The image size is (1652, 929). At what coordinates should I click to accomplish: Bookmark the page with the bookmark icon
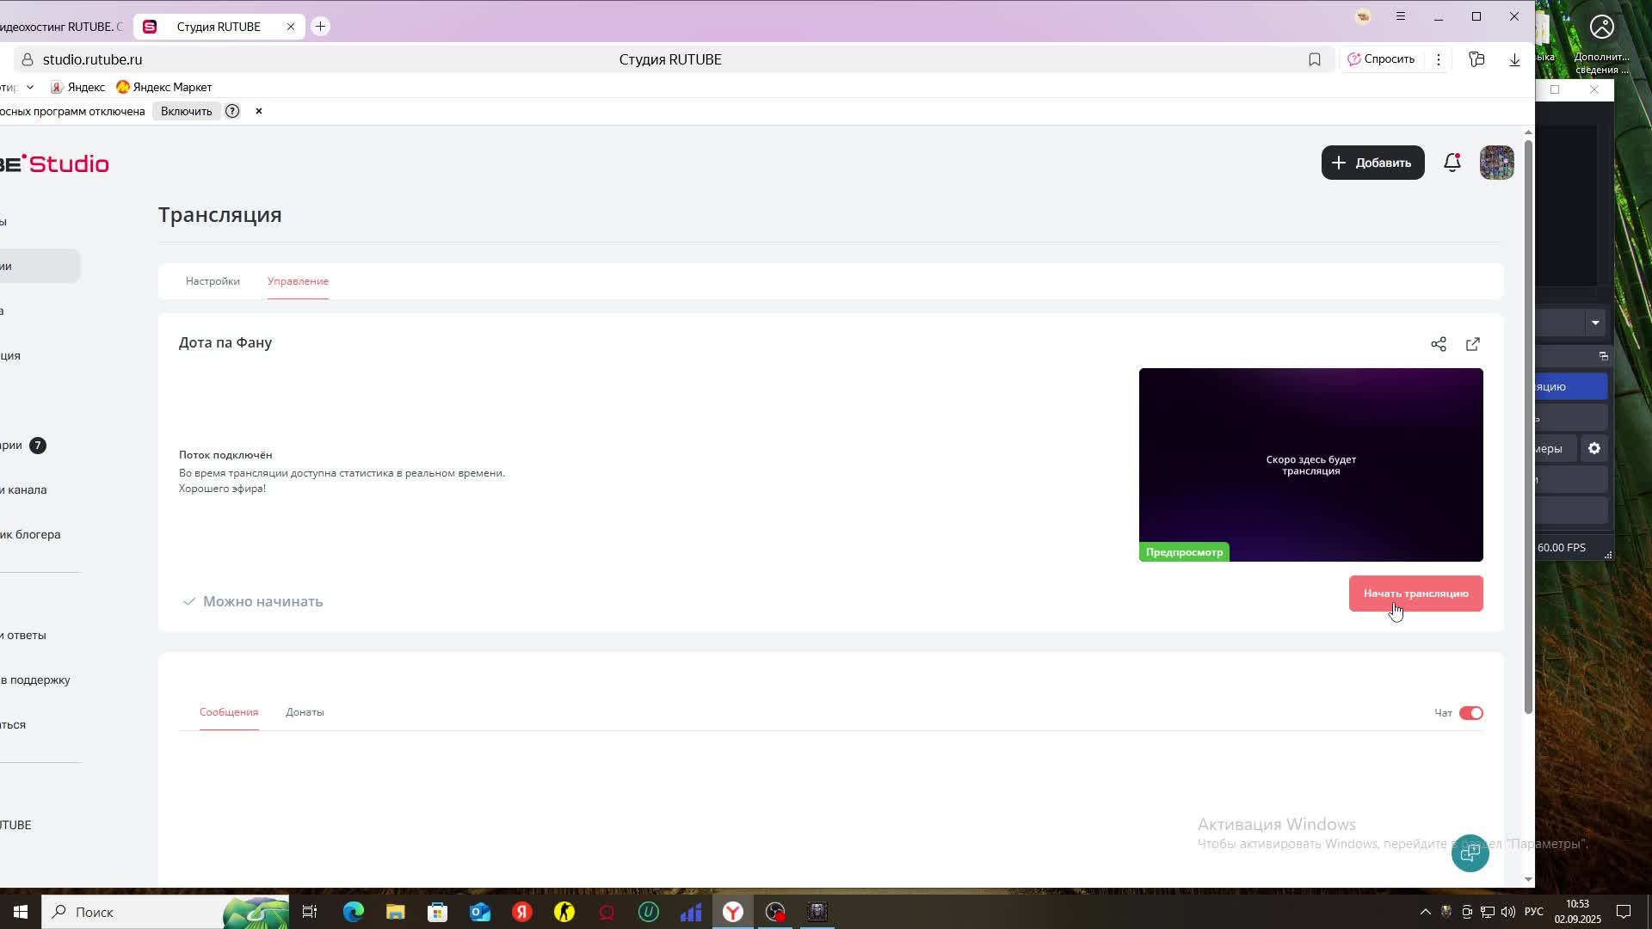(1315, 59)
